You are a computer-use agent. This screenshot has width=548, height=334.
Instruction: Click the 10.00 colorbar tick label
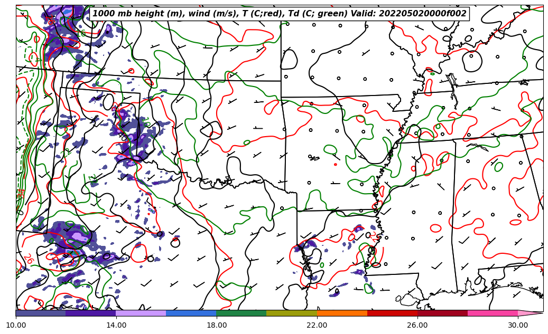16,325
